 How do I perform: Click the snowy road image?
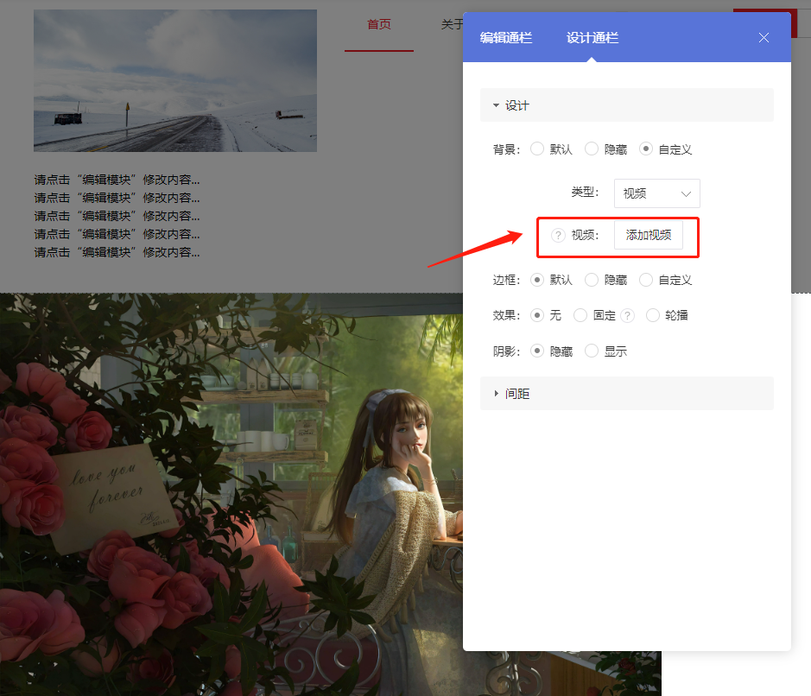[x=175, y=80]
